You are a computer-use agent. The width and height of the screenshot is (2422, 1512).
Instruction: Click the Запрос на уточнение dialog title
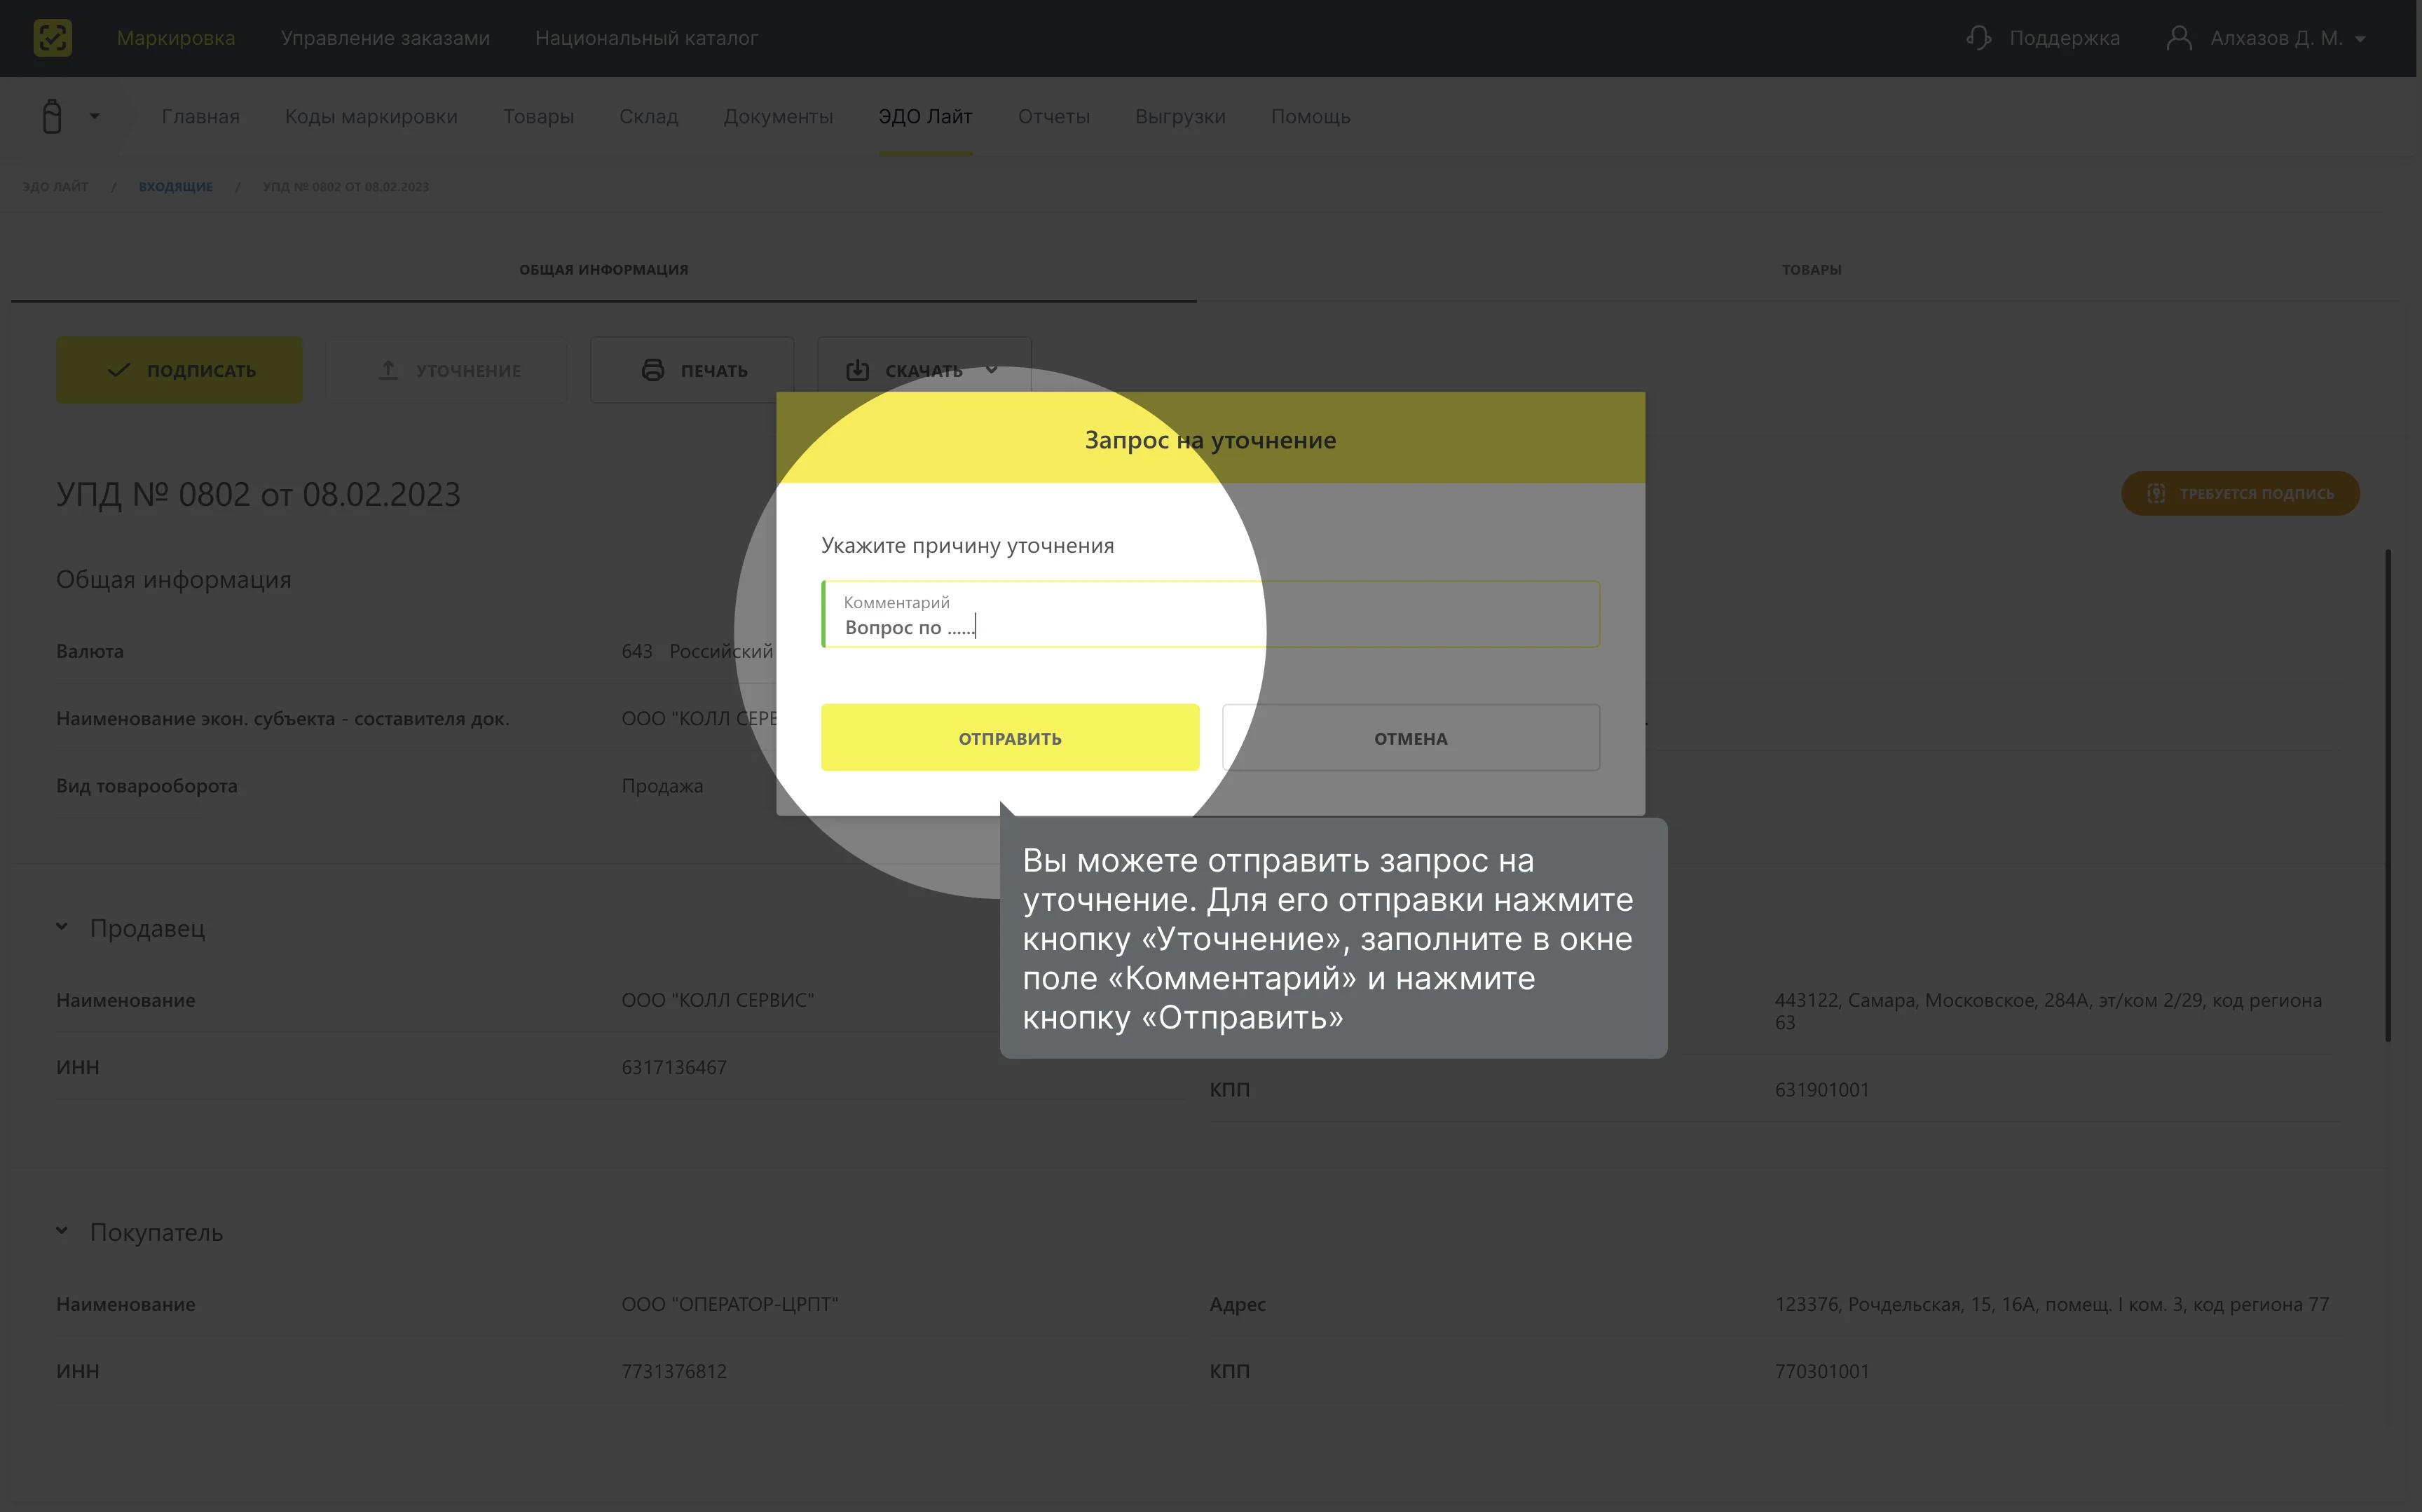(1210, 440)
